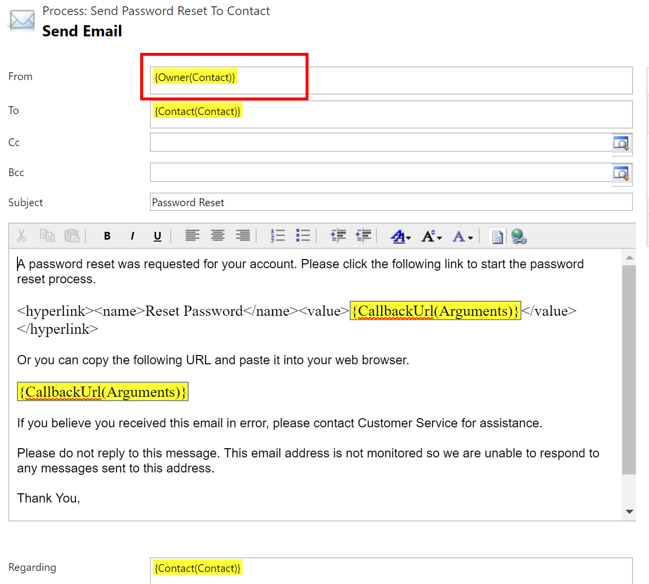
Task: Click the To field with Contact(Contact)
Action: pos(391,114)
